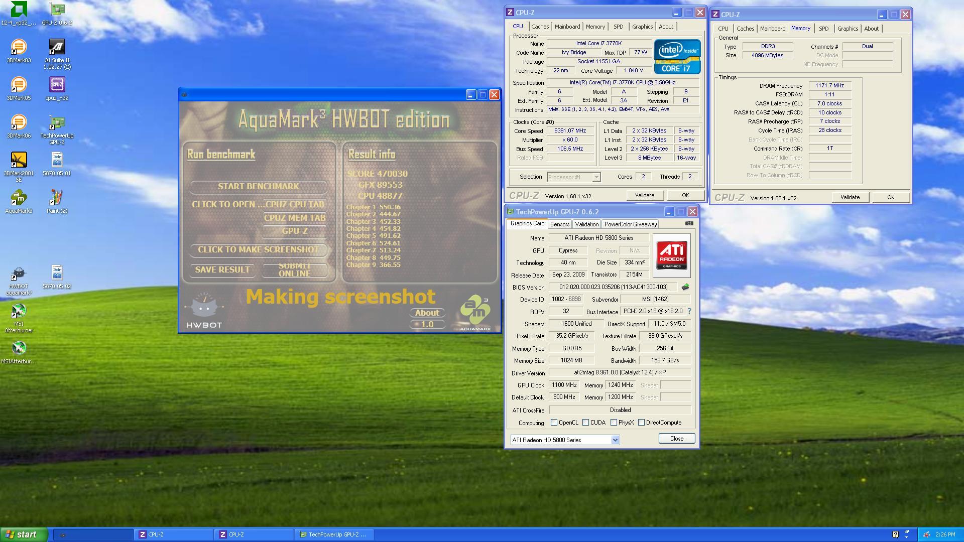Open the MSIAfterbur... desktop icon

click(19, 352)
